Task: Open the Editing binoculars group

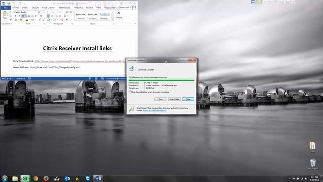Action: [x=119, y=15]
